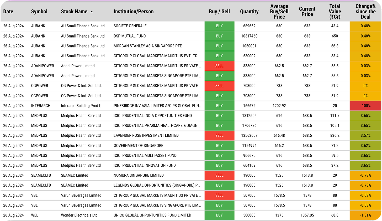Sort by the Buy / Sell header
This screenshot has height=221, width=382.
(x=219, y=12)
